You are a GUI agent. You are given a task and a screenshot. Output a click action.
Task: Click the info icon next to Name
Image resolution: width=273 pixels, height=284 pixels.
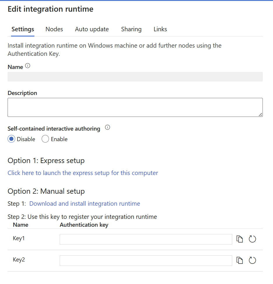tap(28, 65)
